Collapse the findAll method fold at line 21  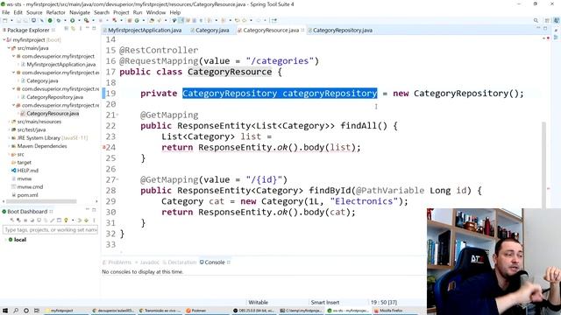tap(117, 115)
